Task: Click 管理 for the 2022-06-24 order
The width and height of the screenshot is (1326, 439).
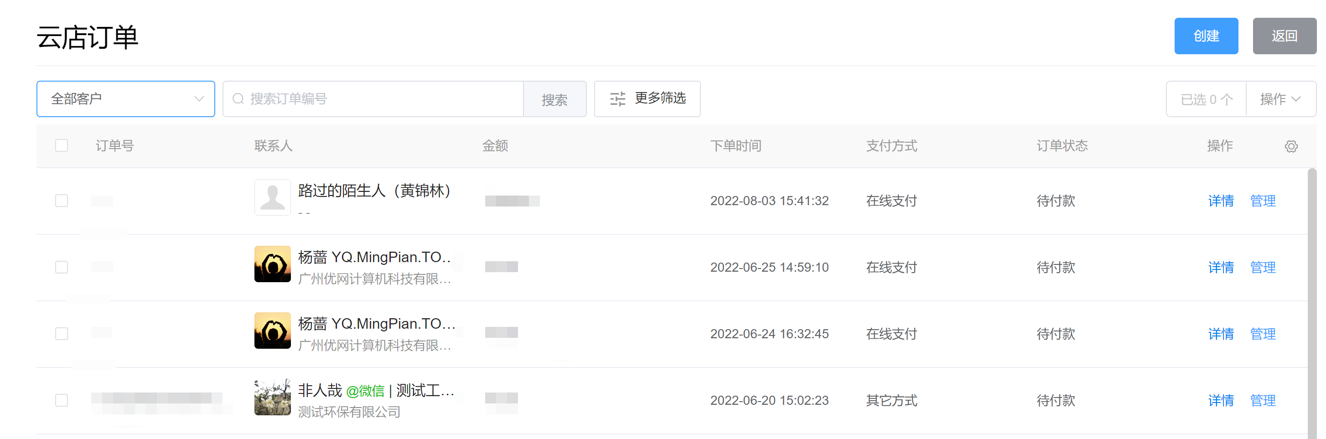Action: (1262, 334)
